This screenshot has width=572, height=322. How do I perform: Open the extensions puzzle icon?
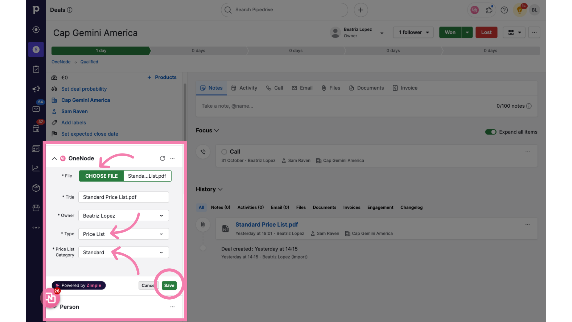click(x=489, y=10)
